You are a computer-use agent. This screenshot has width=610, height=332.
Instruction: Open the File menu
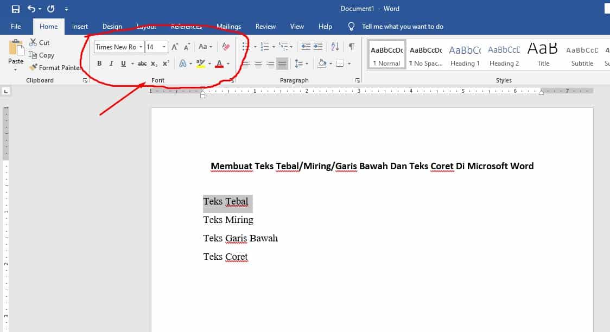16,27
